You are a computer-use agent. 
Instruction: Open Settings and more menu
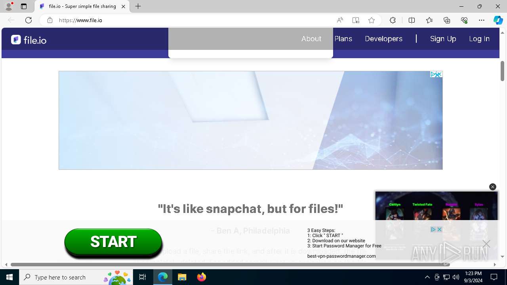click(482, 20)
